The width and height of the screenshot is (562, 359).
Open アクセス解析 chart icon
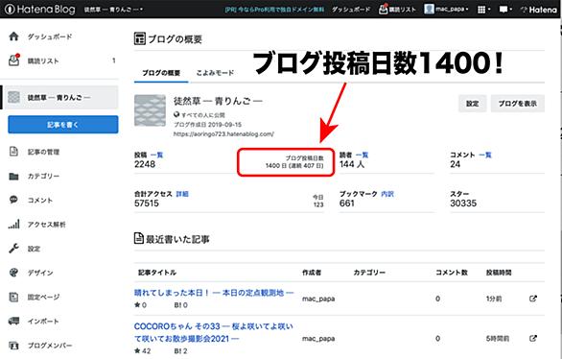[13, 225]
